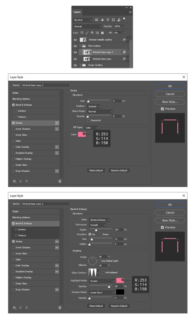The image size is (196, 319).
Task: Add another Stroke via plus icon, Stroke-settings dialog
Action: (57, 123)
